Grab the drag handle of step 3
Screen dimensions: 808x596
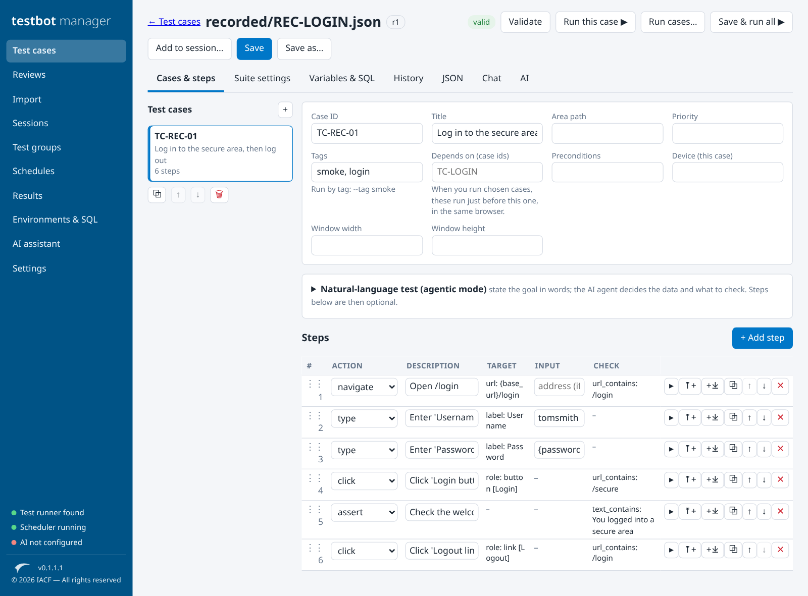click(x=315, y=447)
